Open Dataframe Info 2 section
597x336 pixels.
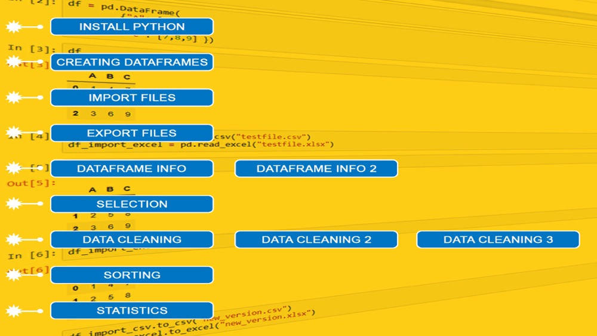tap(316, 168)
